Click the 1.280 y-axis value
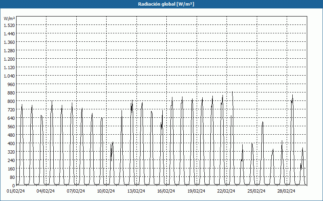 coord(9,51)
